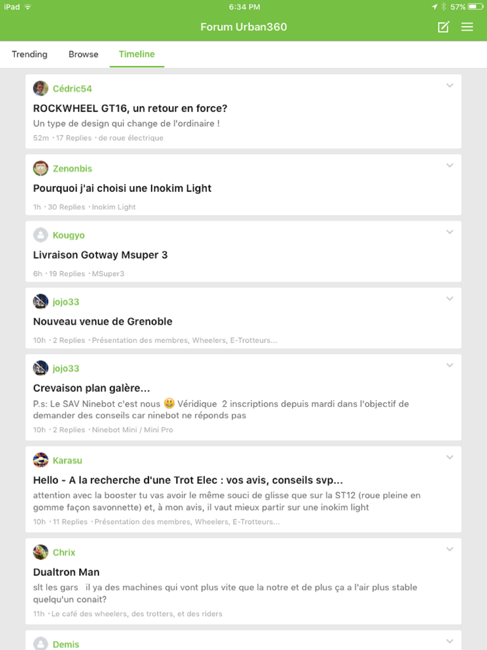Tap the Demis username

[x=66, y=645]
